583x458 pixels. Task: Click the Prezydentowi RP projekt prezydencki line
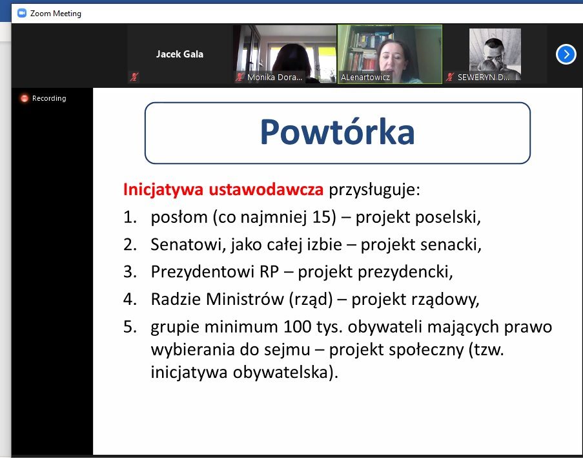(x=302, y=271)
